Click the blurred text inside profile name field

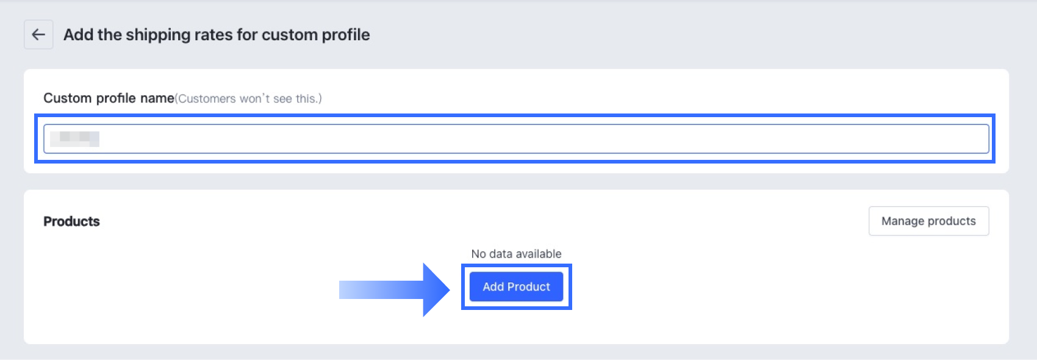coord(74,139)
